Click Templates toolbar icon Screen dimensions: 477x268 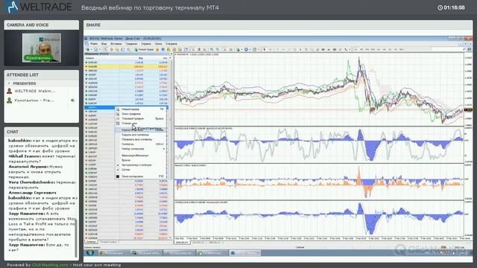click(x=254, y=49)
